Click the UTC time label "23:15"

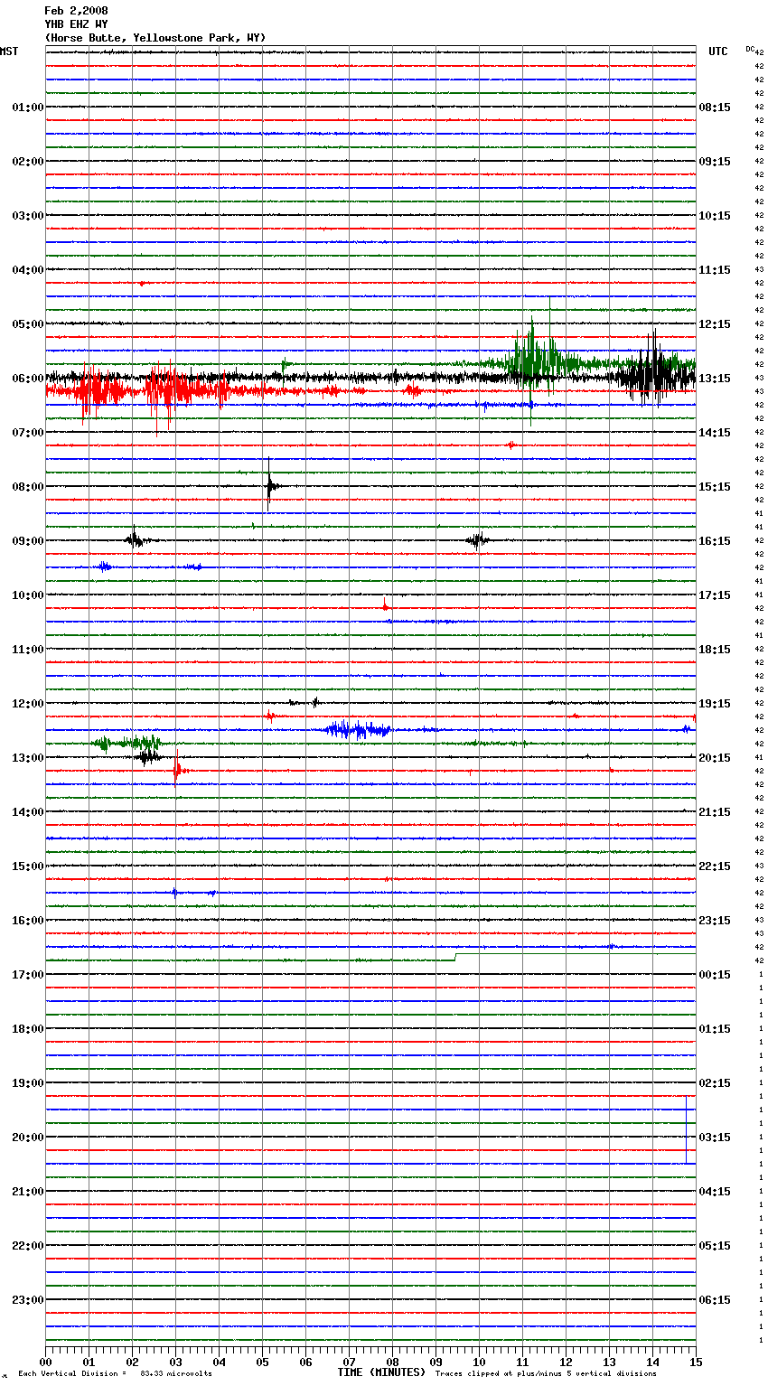(715, 921)
